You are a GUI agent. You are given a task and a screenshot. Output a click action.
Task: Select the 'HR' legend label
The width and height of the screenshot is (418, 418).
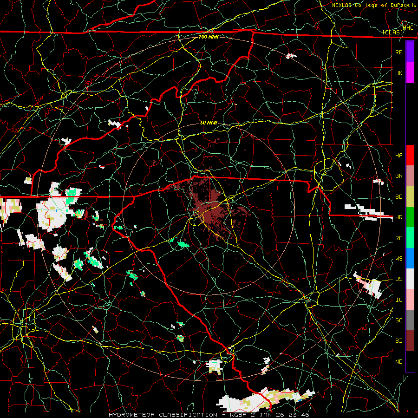(x=398, y=217)
